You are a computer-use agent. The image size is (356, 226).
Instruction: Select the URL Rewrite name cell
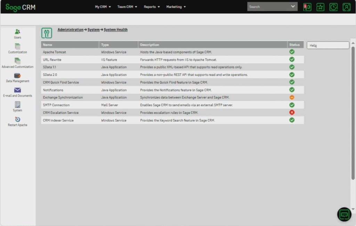pos(70,60)
